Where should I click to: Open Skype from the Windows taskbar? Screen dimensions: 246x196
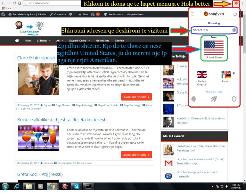(77, 186)
